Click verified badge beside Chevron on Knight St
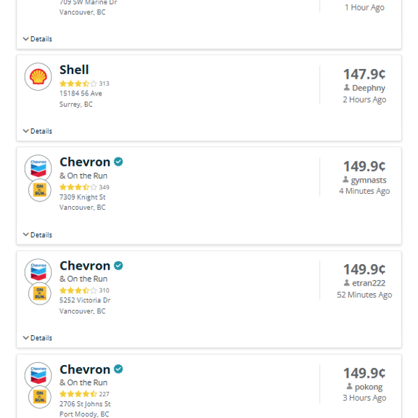Viewport: 418px width, 418px height. 118,162
